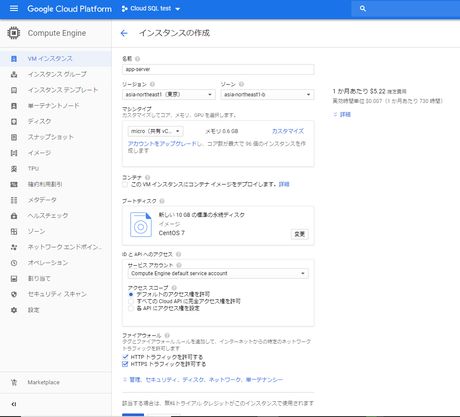
Task: Select すべての Cloud API に完全アクセス権を許可 radio
Action: tap(131, 301)
